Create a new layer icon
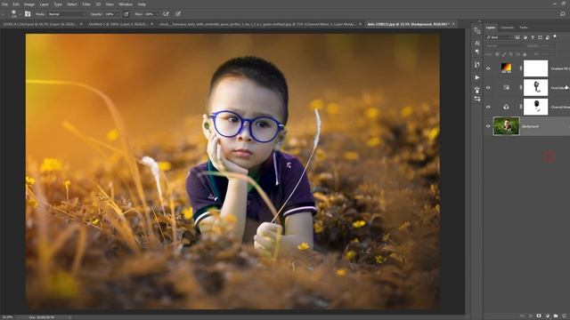 pos(564,316)
